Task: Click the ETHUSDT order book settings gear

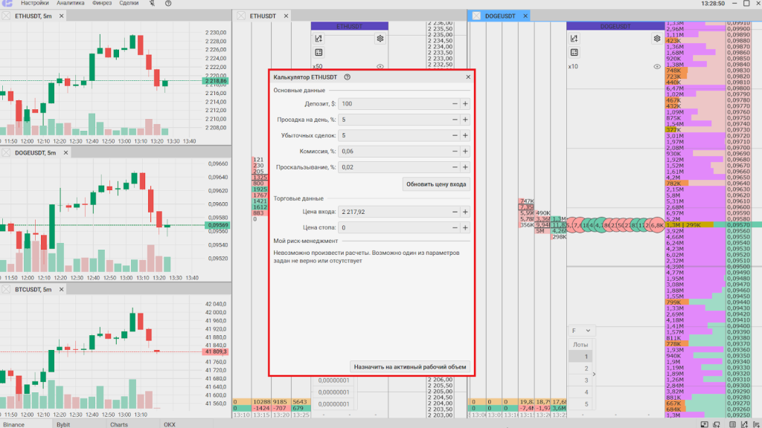Action: point(380,39)
